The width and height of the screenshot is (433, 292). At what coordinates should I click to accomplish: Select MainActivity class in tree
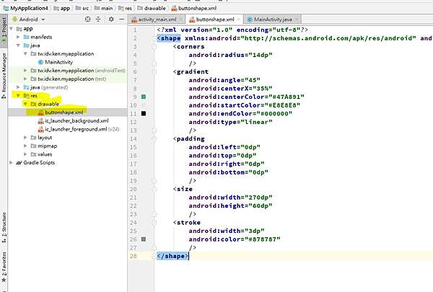[56, 62]
